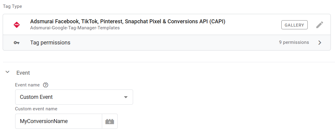Click the Event name field label
Viewport: 335px width, 133px height.
coord(27,85)
